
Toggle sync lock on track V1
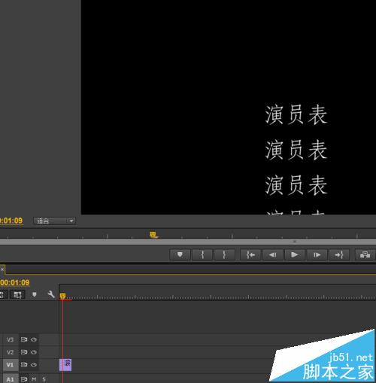coord(24,365)
